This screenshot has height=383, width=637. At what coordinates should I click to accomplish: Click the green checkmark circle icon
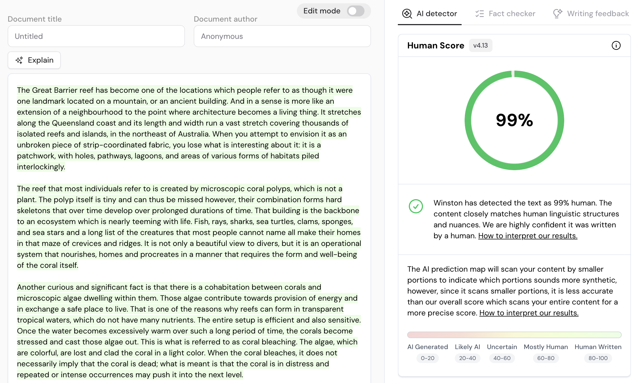(416, 206)
